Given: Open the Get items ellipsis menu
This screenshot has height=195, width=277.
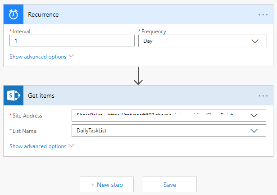Looking at the screenshot, I should click(263, 96).
